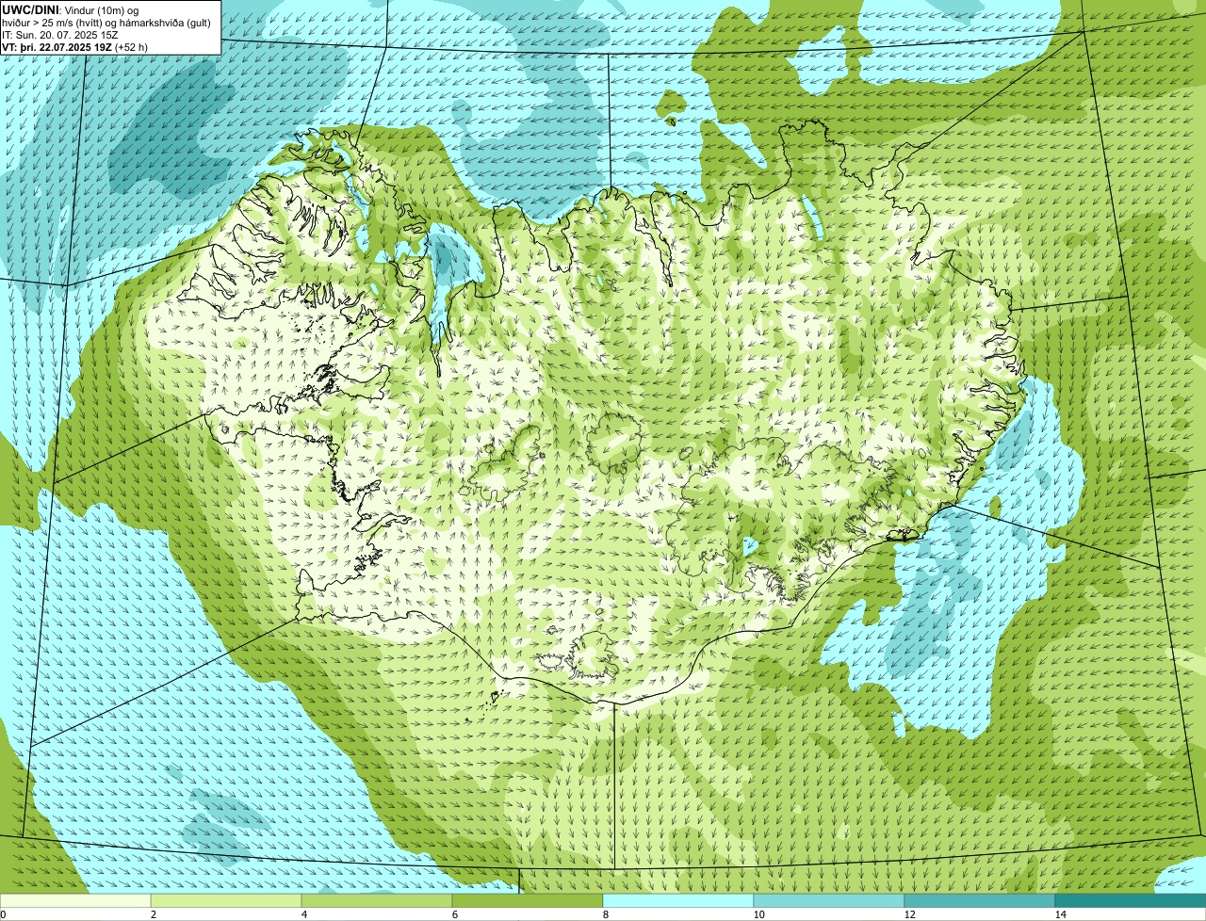
Task: Click the scale label '4'
Action: point(303,914)
